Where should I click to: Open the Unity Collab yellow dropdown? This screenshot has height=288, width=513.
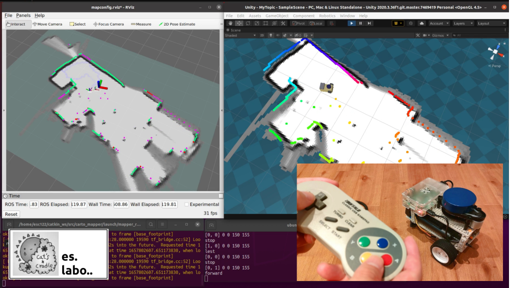pos(398,23)
